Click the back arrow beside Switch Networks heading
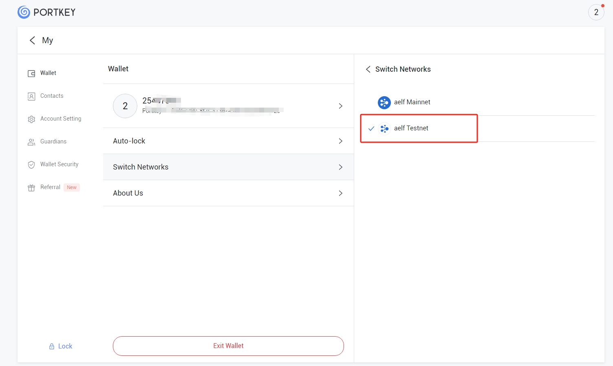The height and width of the screenshot is (366, 613). (368, 69)
